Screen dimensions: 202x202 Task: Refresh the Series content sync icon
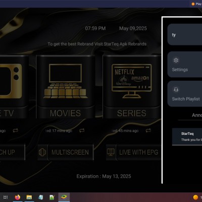148,130
